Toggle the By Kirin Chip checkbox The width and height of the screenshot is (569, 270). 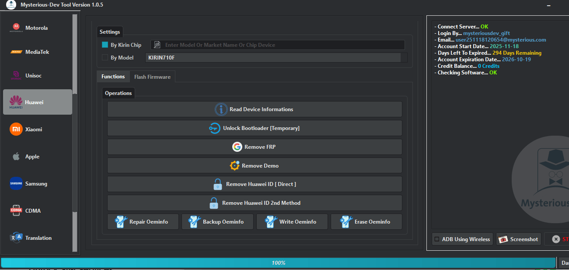click(104, 45)
